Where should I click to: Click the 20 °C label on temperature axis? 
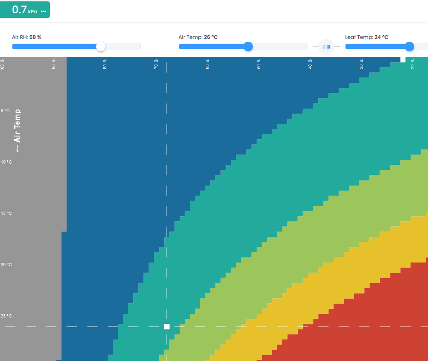(6, 265)
